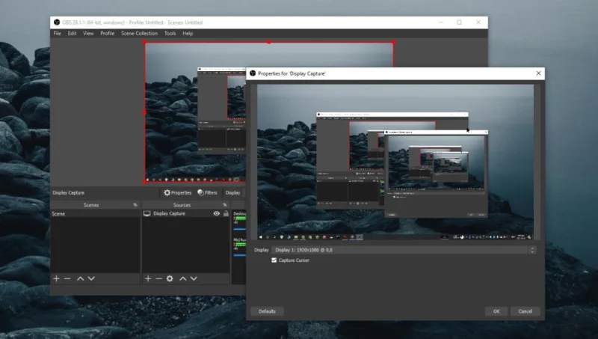This screenshot has height=339, width=598.
Task: Add a new source with plus icon
Action: click(148, 278)
